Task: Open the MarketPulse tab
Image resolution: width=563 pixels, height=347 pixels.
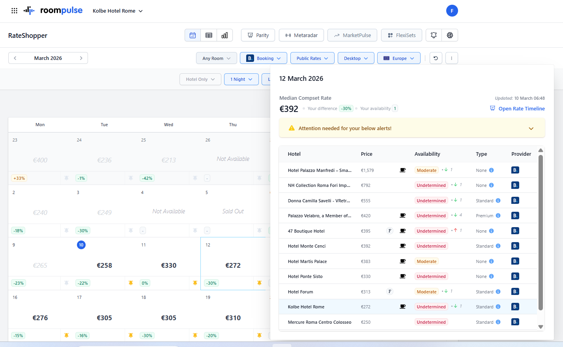Action: [352, 35]
